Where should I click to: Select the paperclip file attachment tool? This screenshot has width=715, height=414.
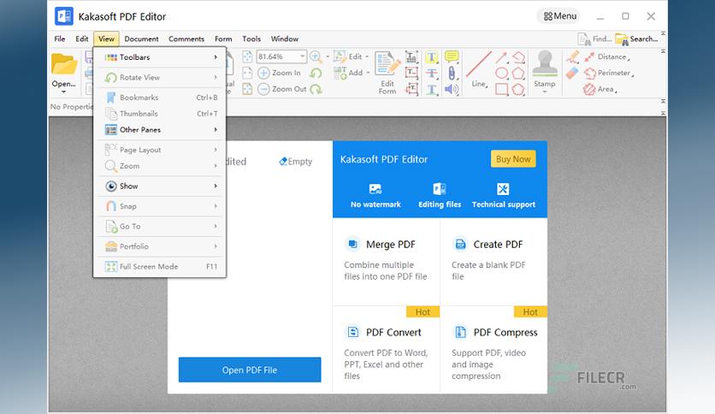452,73
